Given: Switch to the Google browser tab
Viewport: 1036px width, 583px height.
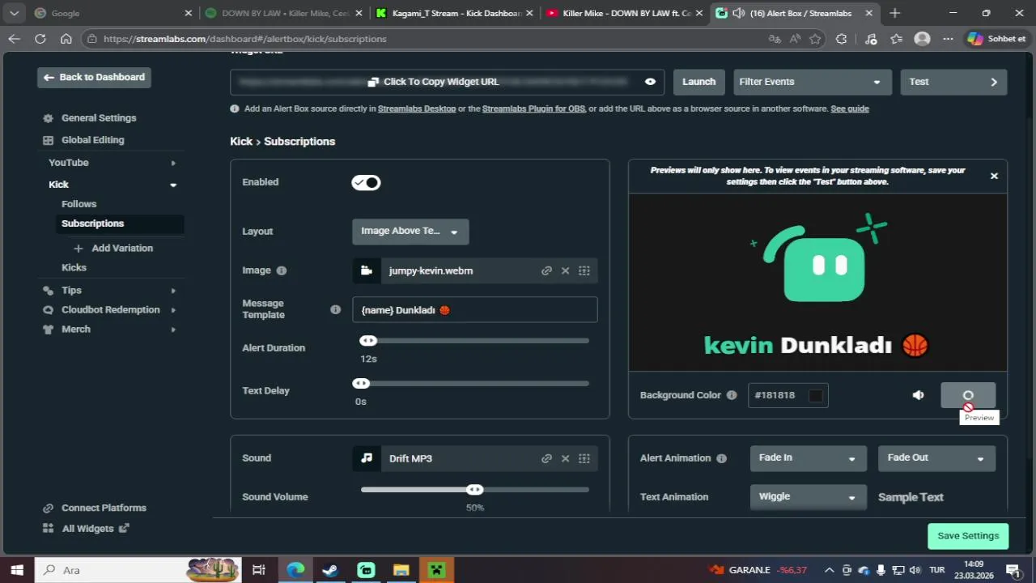Looking at the screenshot, I should click(113, 13).
